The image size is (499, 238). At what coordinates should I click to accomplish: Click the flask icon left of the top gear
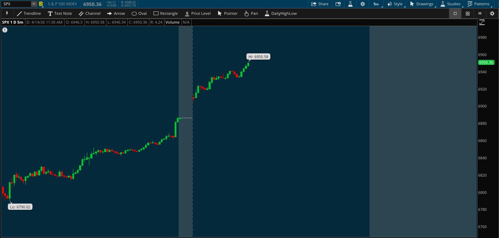(x=350, y=4)
